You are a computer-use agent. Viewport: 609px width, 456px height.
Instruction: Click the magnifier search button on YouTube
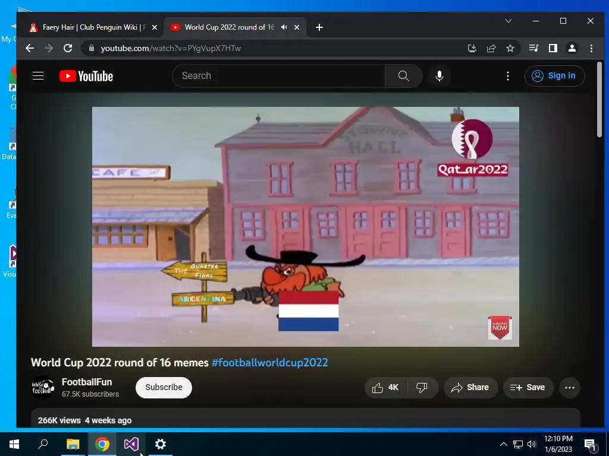point(404,75)
